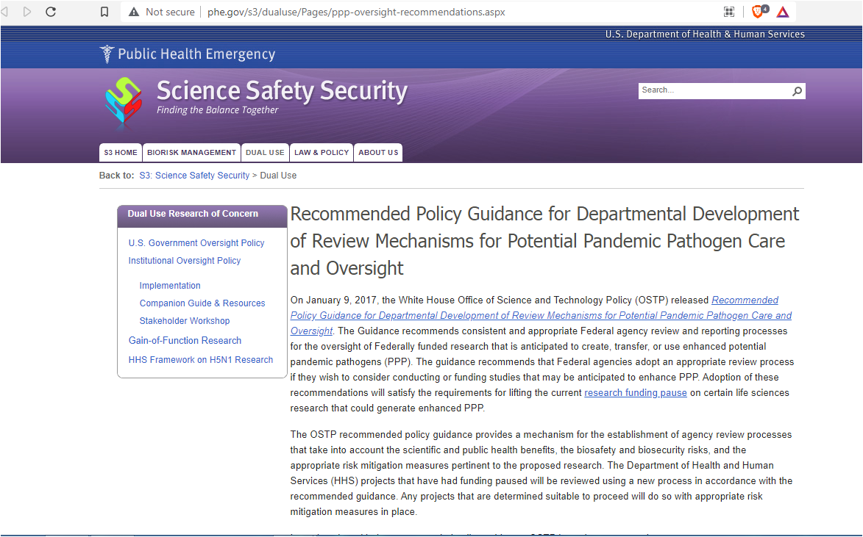863x537 pixels.
Task: Click the magnifying glass search icon
Action: pyautogui.click(x=797, y=90)
